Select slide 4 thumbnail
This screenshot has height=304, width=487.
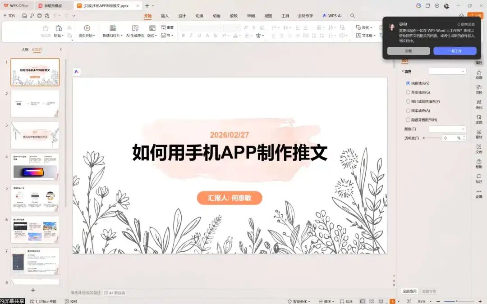pos(35,167)
